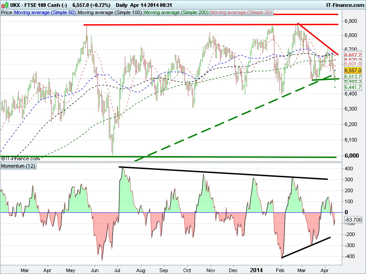
Task: Click the candlestick chart icon beside UKX
Action: pyautogui.click(x=4, y=5)
